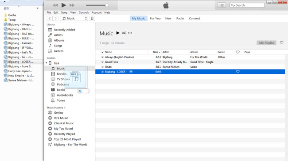Screen dimensions: 288x161
Task: Click the iPhone device button
Action: tap(92, 18)
